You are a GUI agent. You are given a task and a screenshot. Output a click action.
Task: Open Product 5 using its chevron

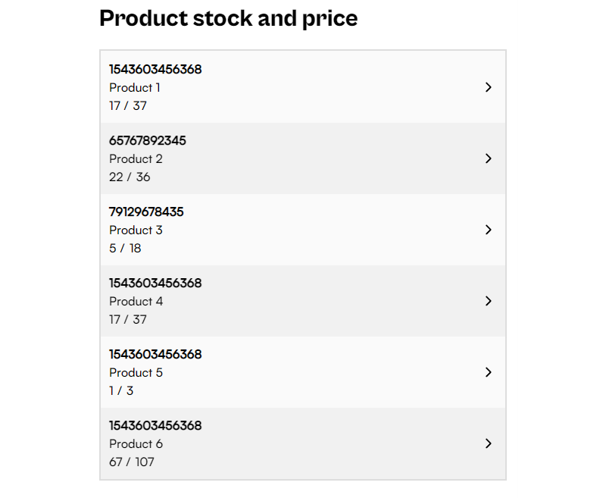489,372
